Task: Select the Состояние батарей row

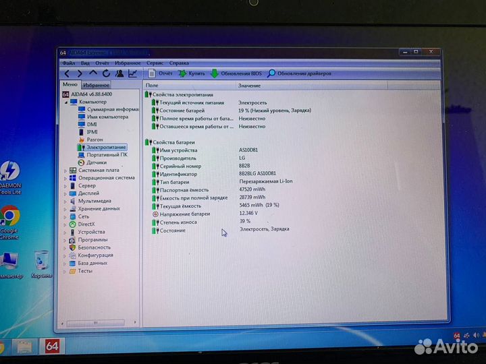Action: (x=232, y=111)
